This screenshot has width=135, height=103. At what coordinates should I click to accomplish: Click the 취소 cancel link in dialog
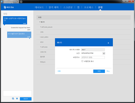[108, 71]
